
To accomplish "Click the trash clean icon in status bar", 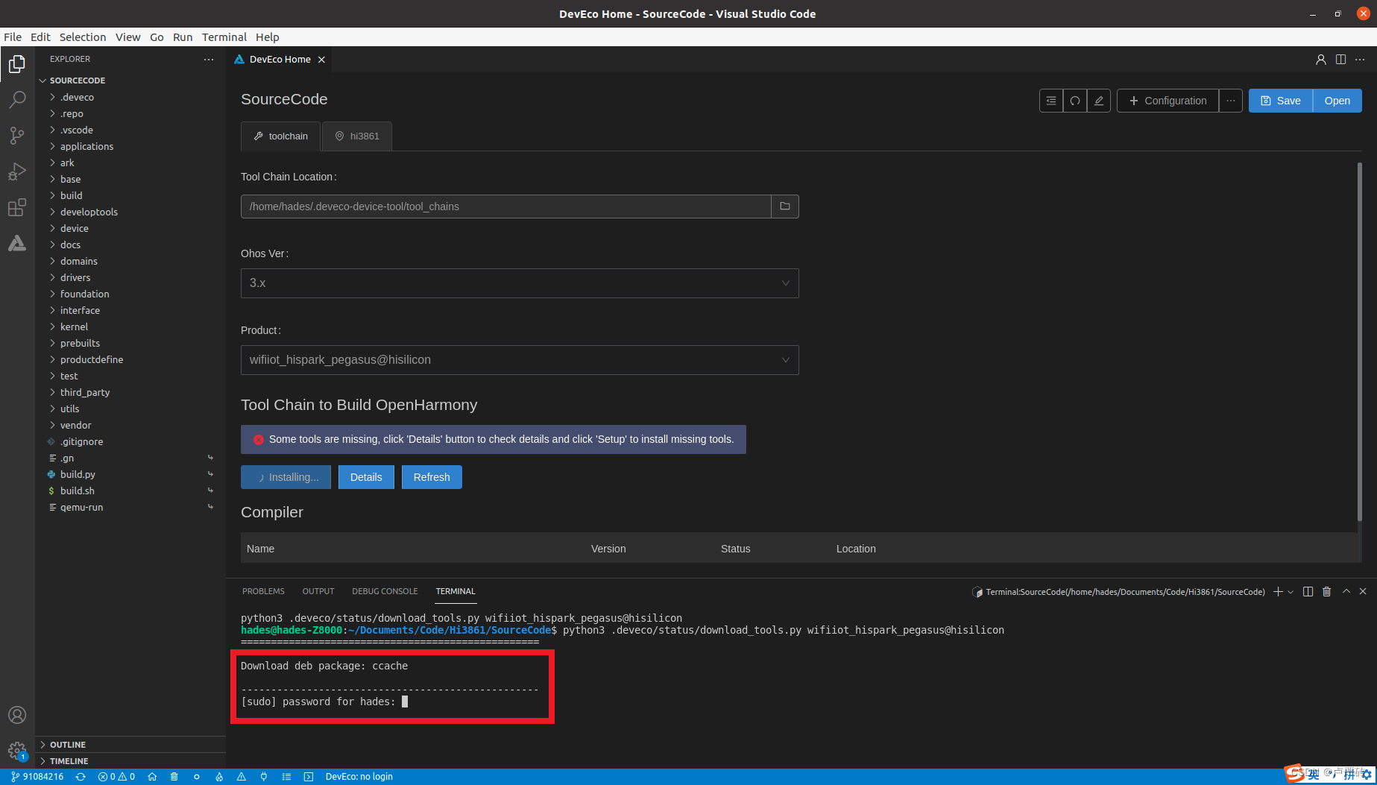I will (x=174, y=777).
